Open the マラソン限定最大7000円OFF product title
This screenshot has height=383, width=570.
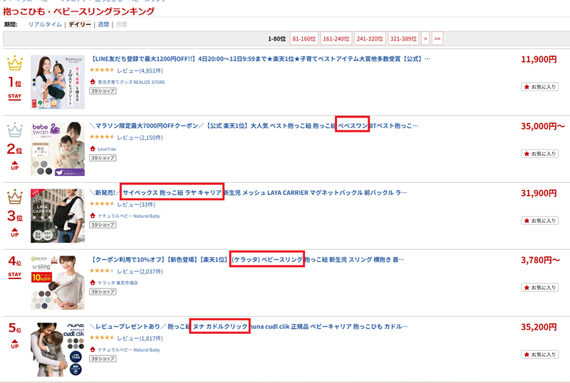point(254,126)
